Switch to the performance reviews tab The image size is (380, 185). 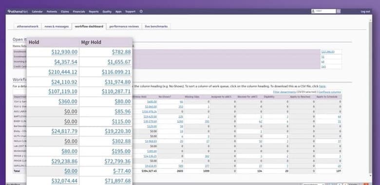click(124, 26)
